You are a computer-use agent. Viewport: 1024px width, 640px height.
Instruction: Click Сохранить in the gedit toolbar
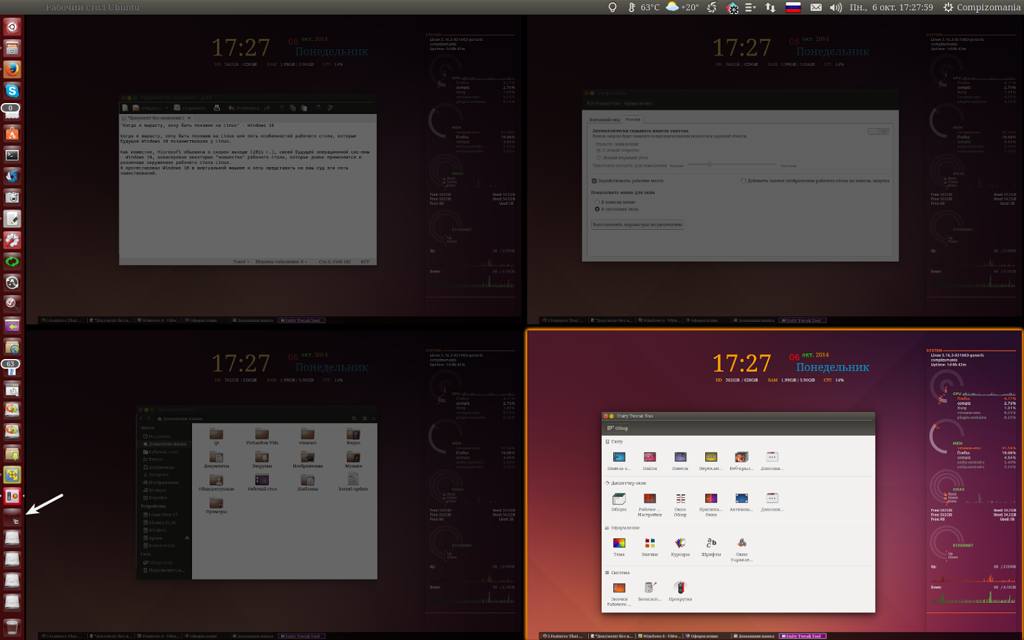coord(190,108)
